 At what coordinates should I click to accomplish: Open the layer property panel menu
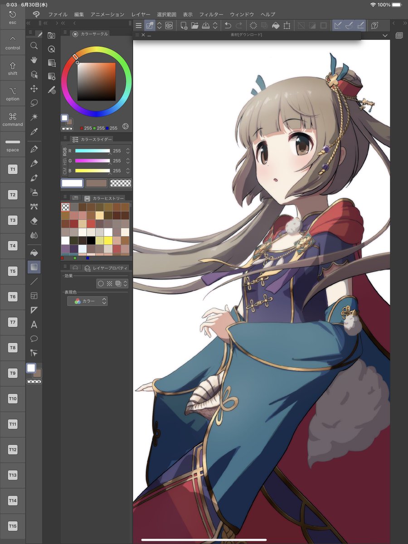[x=65, y=267]
